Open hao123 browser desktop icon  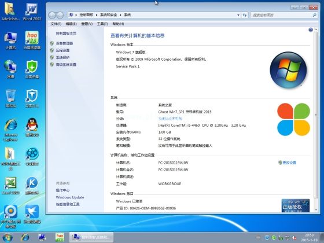tap(32, 41)
